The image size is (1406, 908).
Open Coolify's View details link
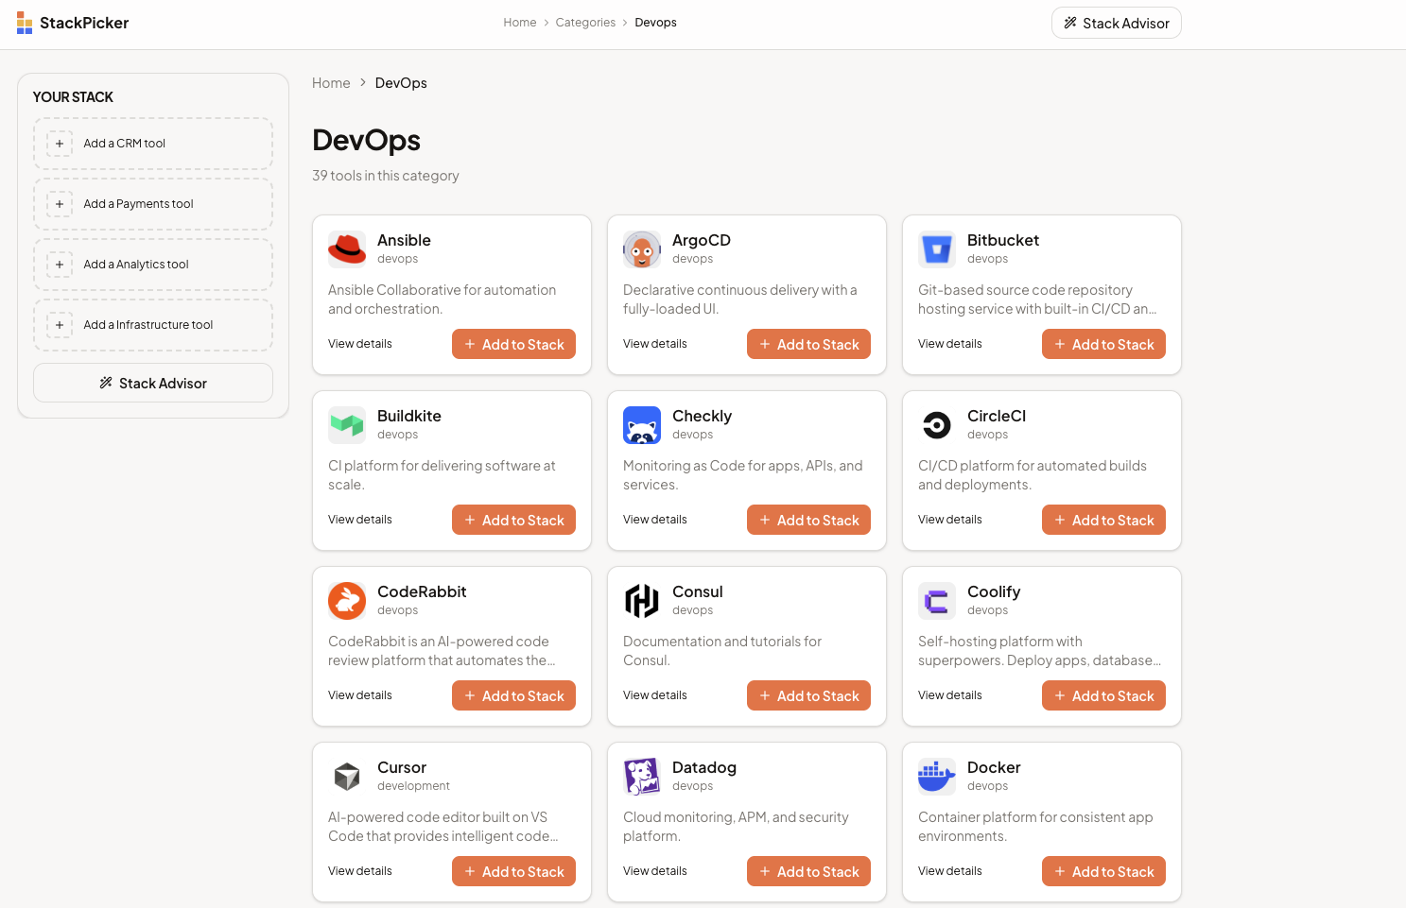tap(949, 694)
